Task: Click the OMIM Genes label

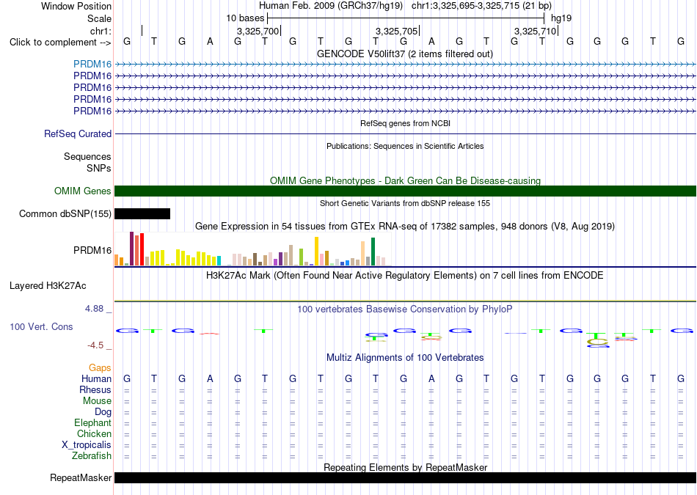Action: click(83, 191)
